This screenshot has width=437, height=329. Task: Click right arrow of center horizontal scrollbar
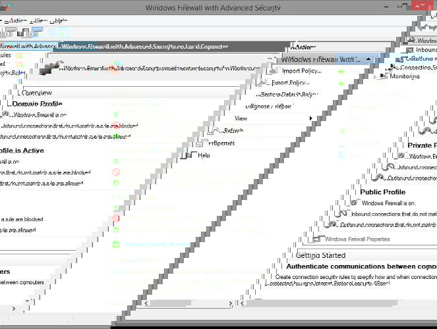[231, 303]
